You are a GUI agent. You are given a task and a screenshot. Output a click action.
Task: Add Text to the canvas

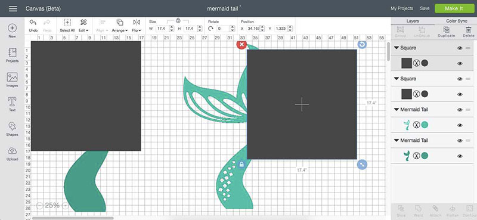pos(12,104)
